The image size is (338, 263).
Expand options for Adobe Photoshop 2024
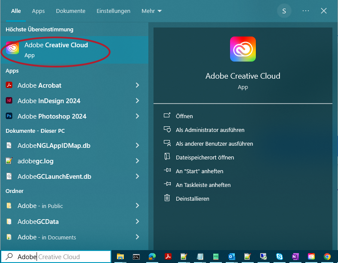[138, 116]
